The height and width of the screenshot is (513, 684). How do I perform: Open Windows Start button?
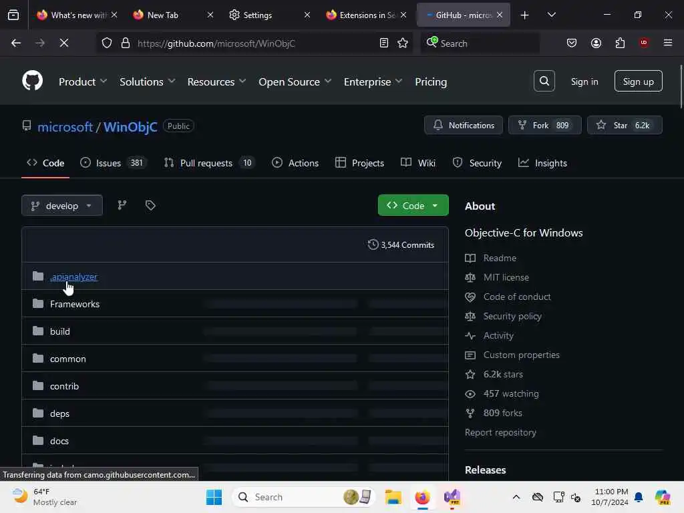click(214, 497)
